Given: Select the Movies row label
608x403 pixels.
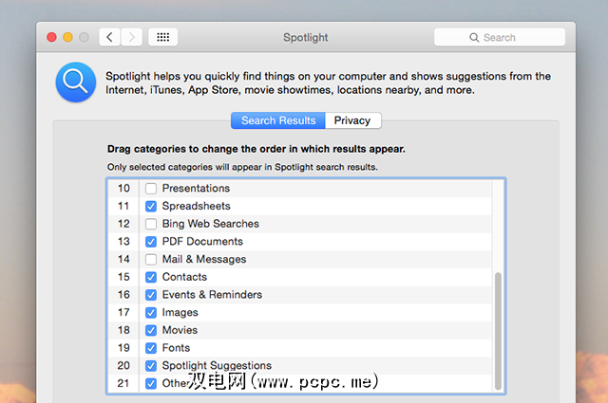Looking at the screenshot, I should tap(180, 330).
